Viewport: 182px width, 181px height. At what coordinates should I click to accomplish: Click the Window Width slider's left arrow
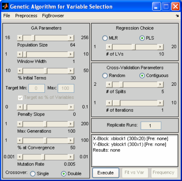point(20,54)
